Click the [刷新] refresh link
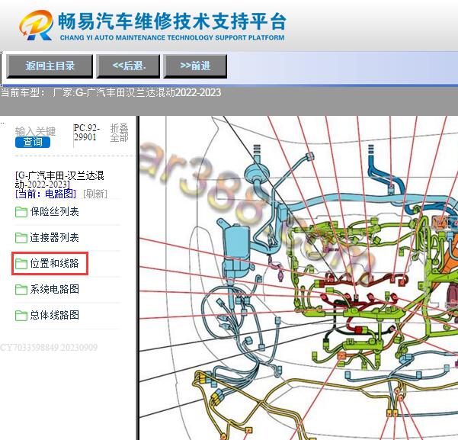This screenshot has height=440, width=458. [x=95, y=194]
